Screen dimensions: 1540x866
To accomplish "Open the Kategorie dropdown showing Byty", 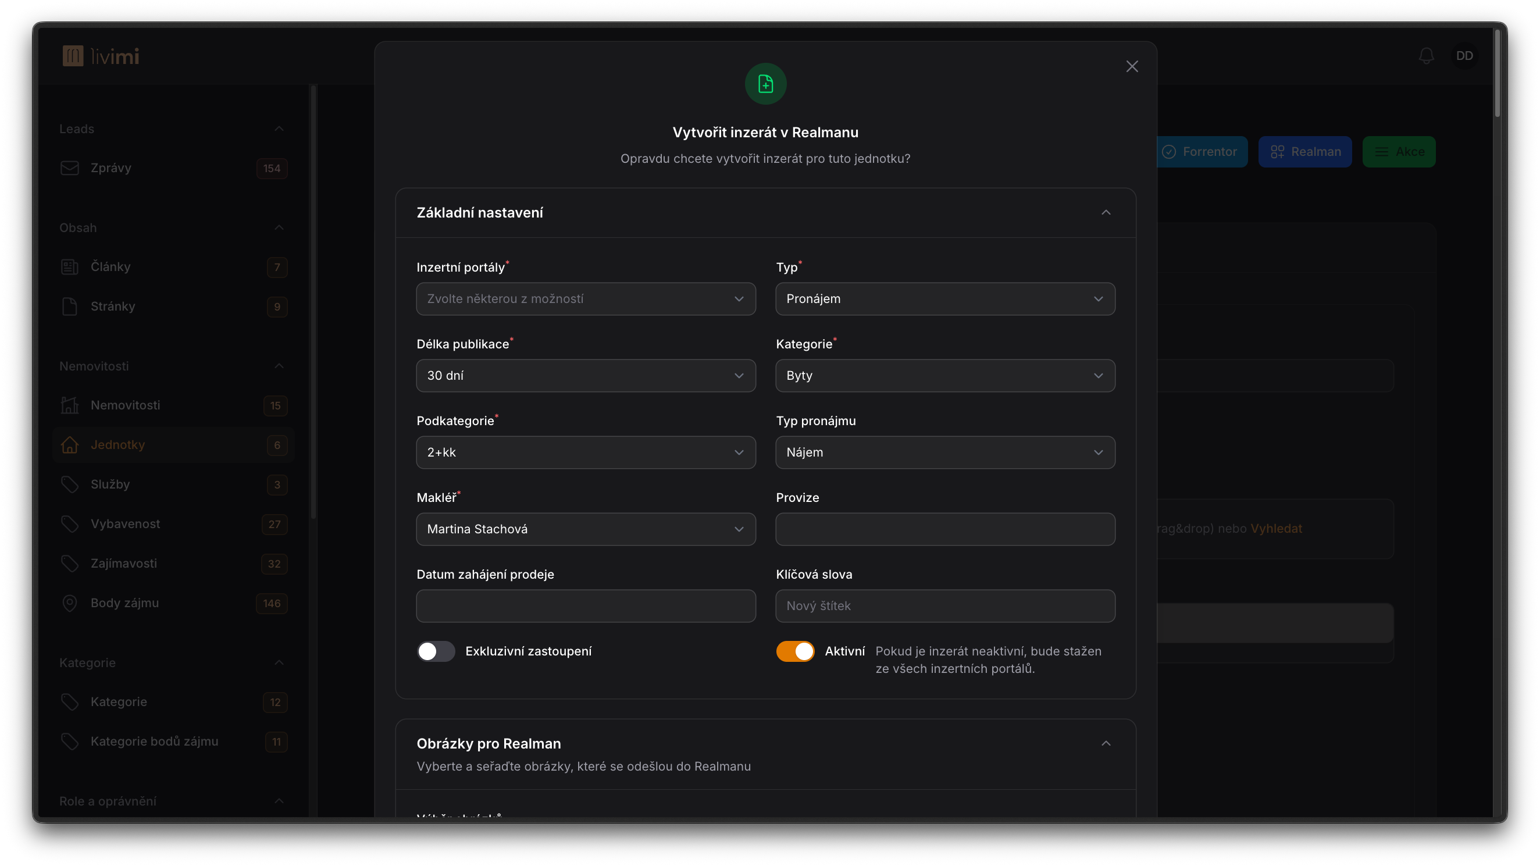I will click(945, 375).
